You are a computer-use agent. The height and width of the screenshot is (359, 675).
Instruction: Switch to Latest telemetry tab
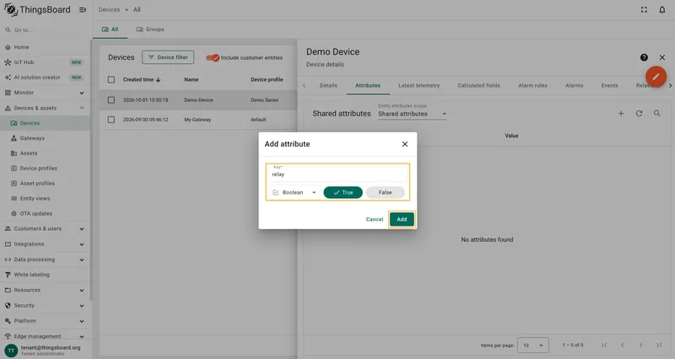click(x=418, y=86)
